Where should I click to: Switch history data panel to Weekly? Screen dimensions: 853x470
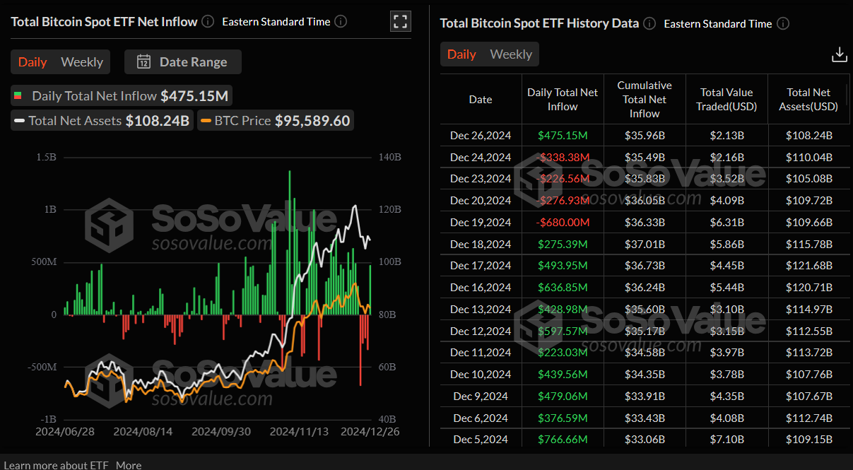coord(511,54)
